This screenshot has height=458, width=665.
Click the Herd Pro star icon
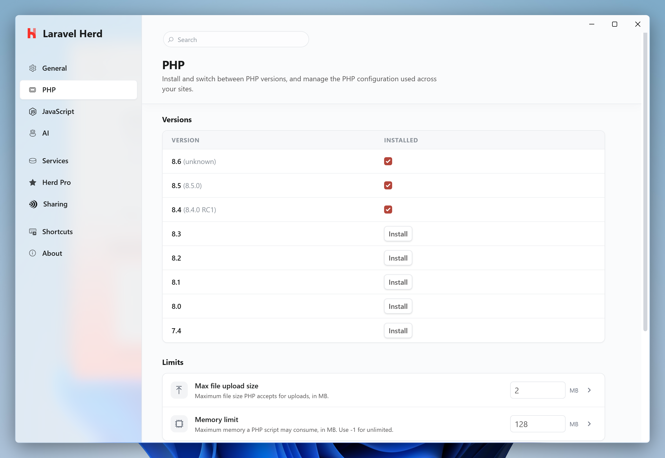[33, 182]
